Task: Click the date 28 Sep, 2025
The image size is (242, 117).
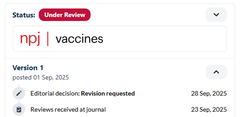Action: (x=209, y=93)
